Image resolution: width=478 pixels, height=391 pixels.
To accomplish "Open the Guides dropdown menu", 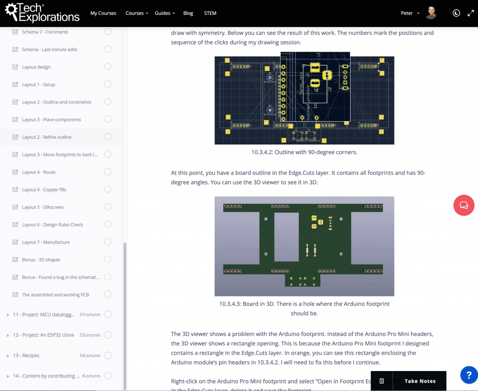I will (165, 13).
